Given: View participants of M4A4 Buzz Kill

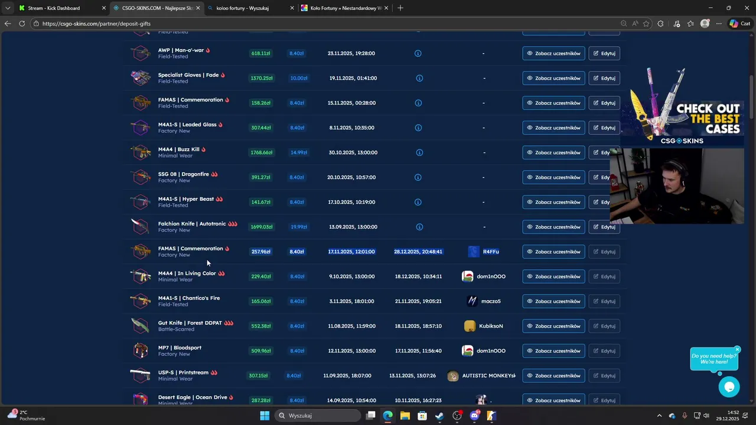Looking at the screenshot, I should [x=553, y=152].
